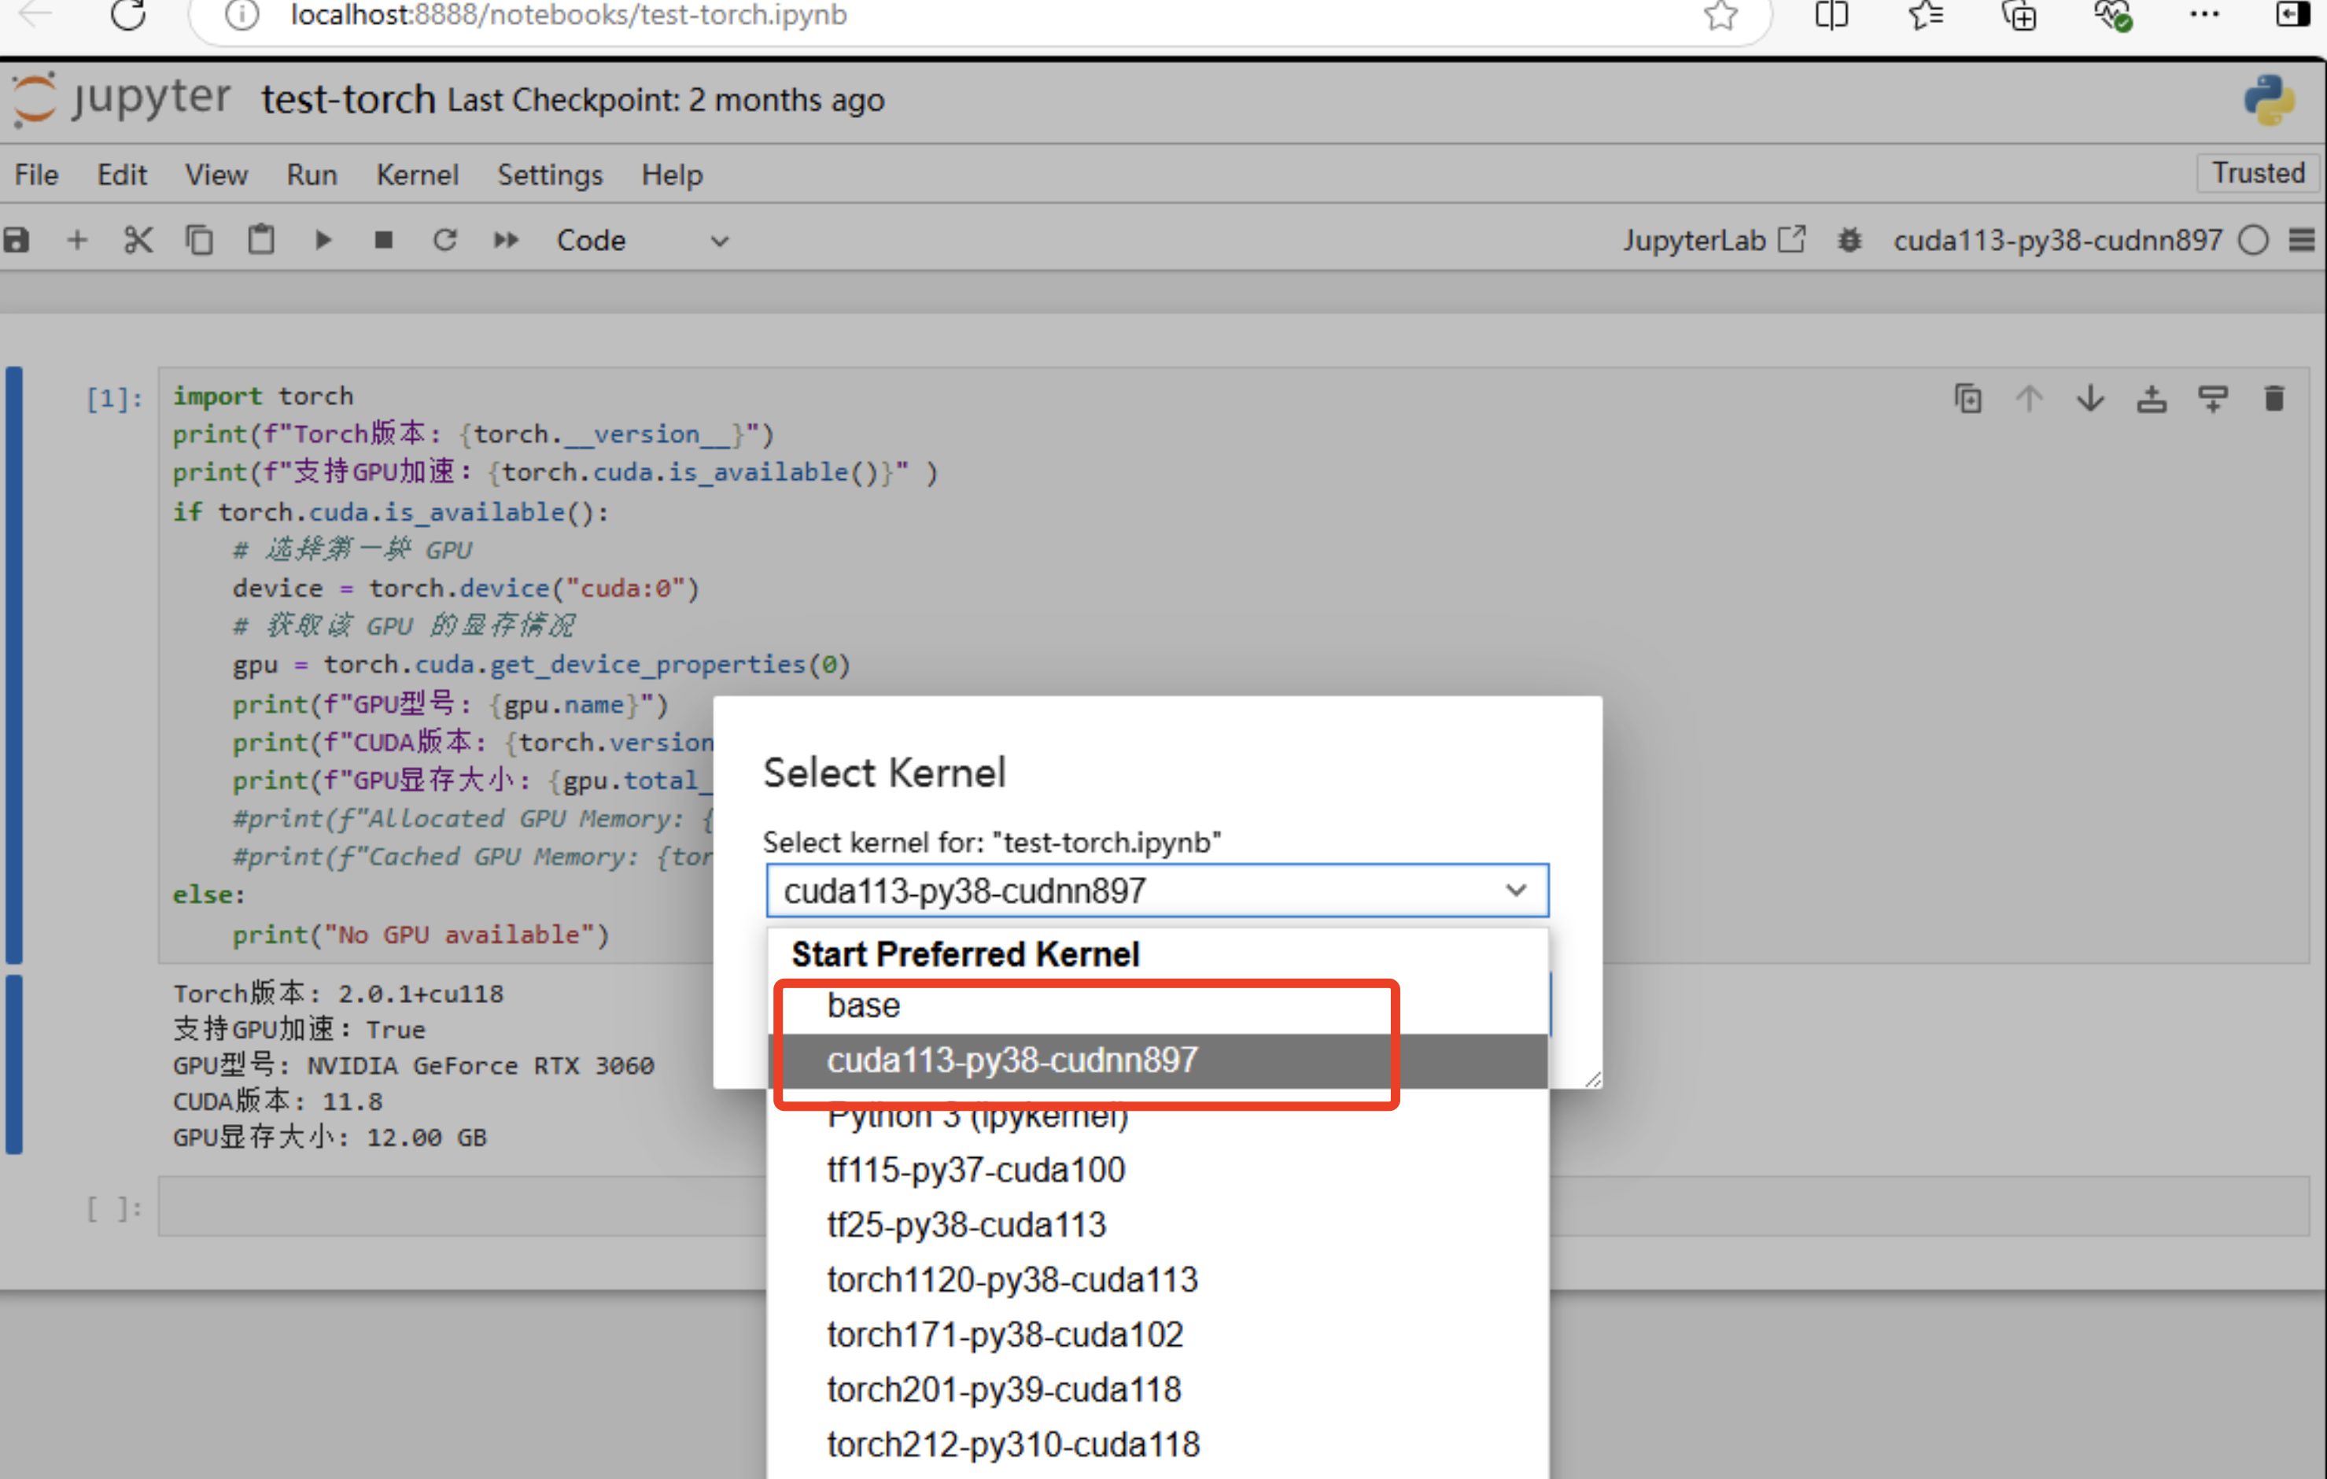Select the tf25-py38-cuda113 kernel
Screen dimensions: 2327x1479
(x=1158, y=1225)
